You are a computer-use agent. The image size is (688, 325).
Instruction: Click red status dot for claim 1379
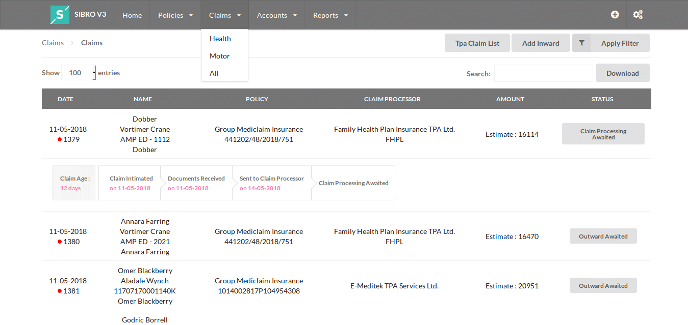coord(60,139)
